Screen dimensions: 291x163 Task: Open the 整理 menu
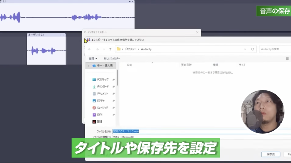click(93, 58)
